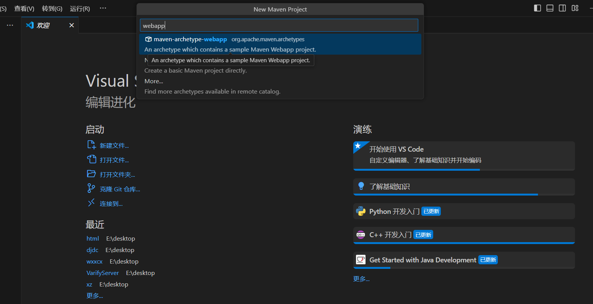
Task: Select maven-archetype-webapp archetype entry
Action: pos(280,44)
